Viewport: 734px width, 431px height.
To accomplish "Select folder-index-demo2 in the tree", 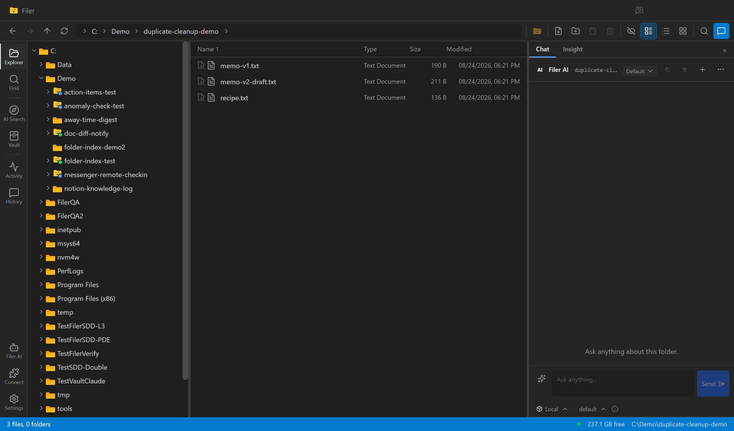I will 95,147.
